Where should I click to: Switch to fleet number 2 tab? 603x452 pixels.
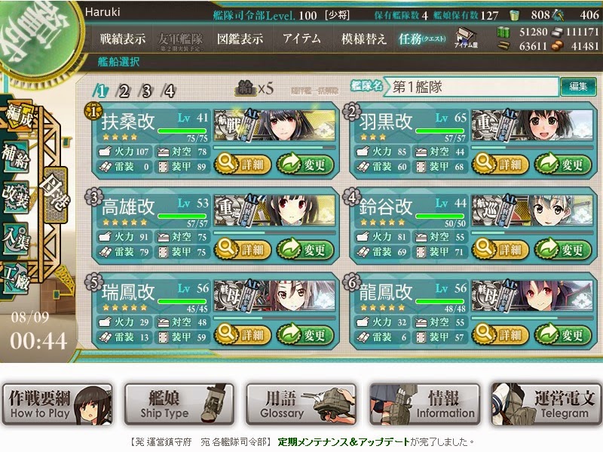pos(124,91)
